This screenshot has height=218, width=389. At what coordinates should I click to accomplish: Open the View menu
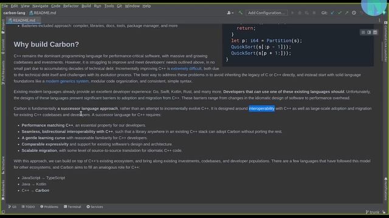click(x=25, y=5)
